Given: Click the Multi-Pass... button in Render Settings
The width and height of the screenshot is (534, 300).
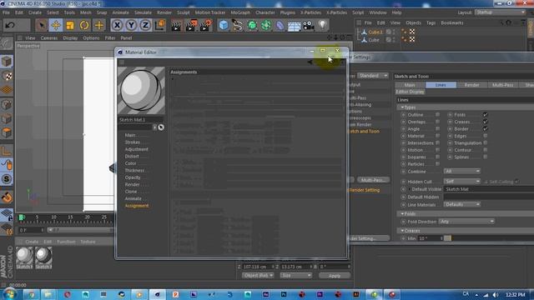Looking at the screenshot, I should tap(373, 180).
